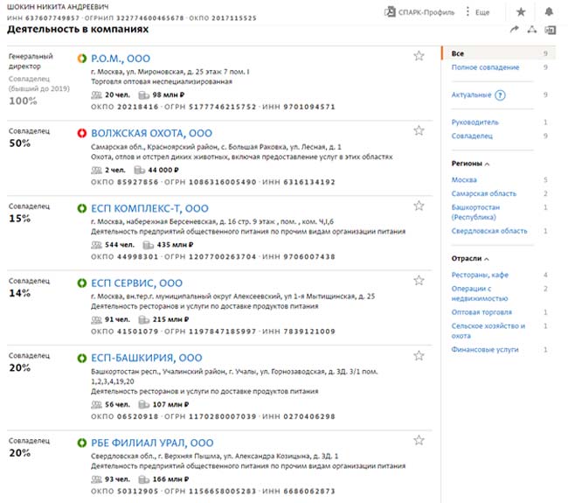Export the list to Excel icon
Image resolution: width=568 pixels, height=503 pixels.
pos(551,30)
